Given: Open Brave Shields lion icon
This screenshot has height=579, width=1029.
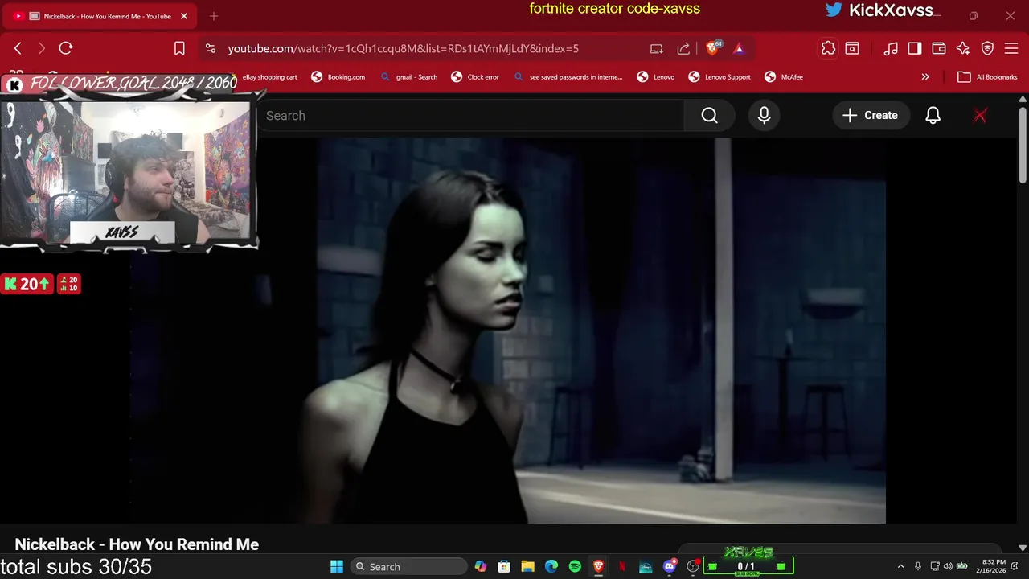Looking at the screenshot, I should [712, 47].
